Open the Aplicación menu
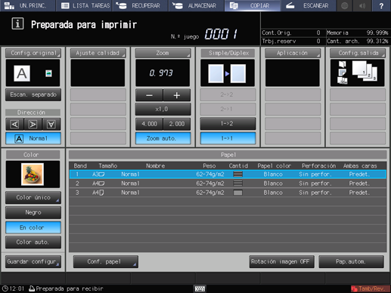 point(293,53)
